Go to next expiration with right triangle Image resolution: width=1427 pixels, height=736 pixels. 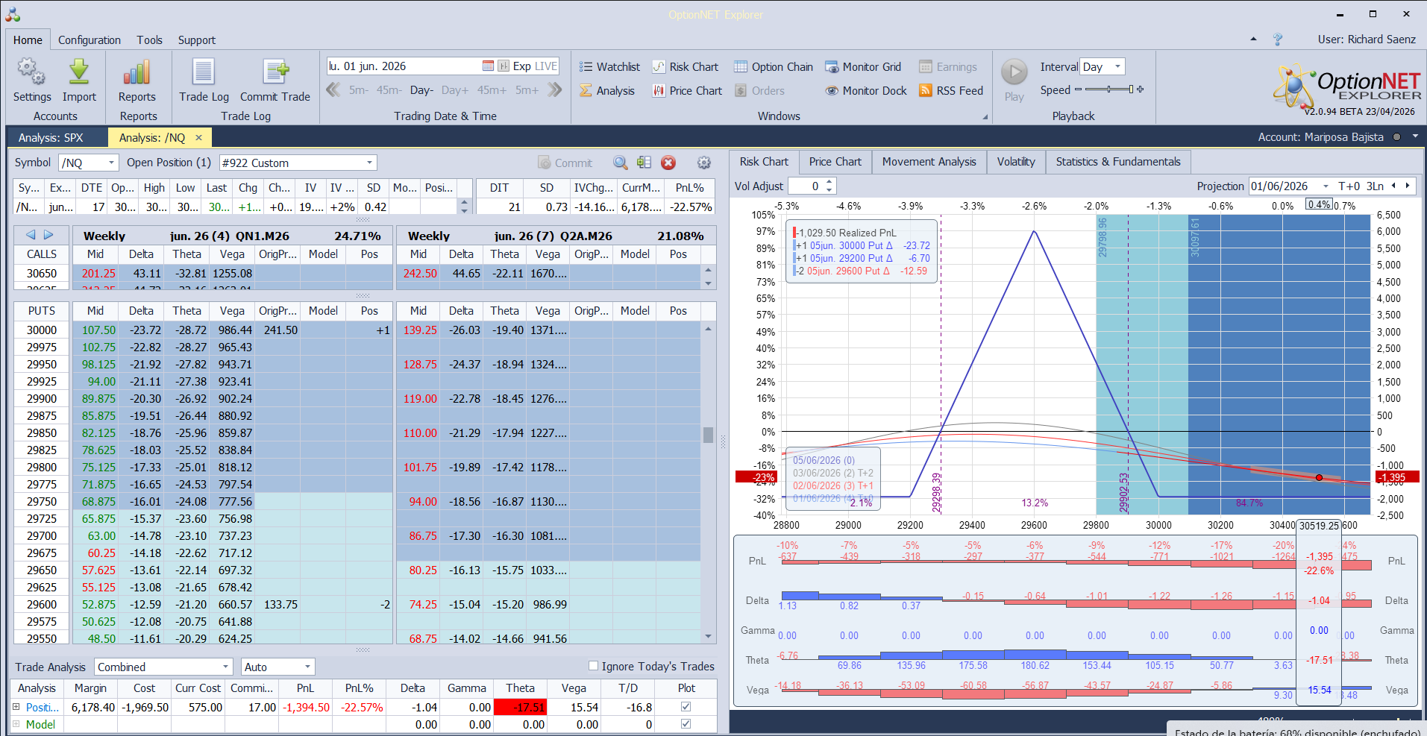pos(48,235)
